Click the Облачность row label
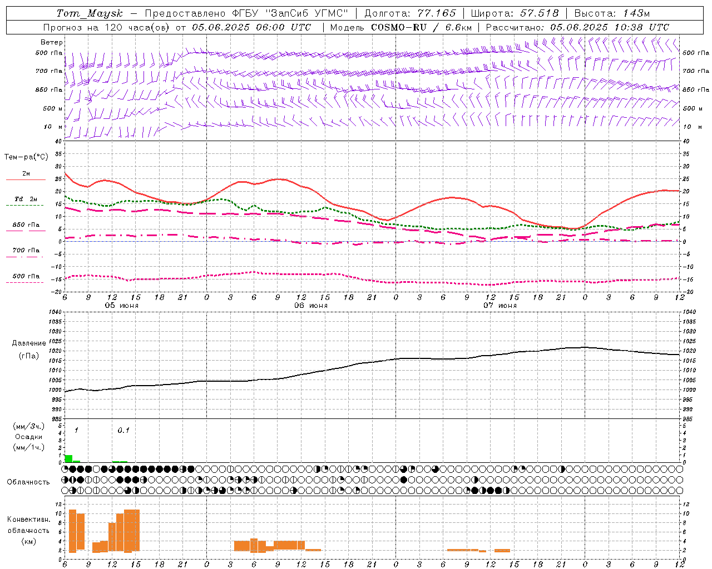Viewport: 712px width, 569px height. click(x=28, y=482)
